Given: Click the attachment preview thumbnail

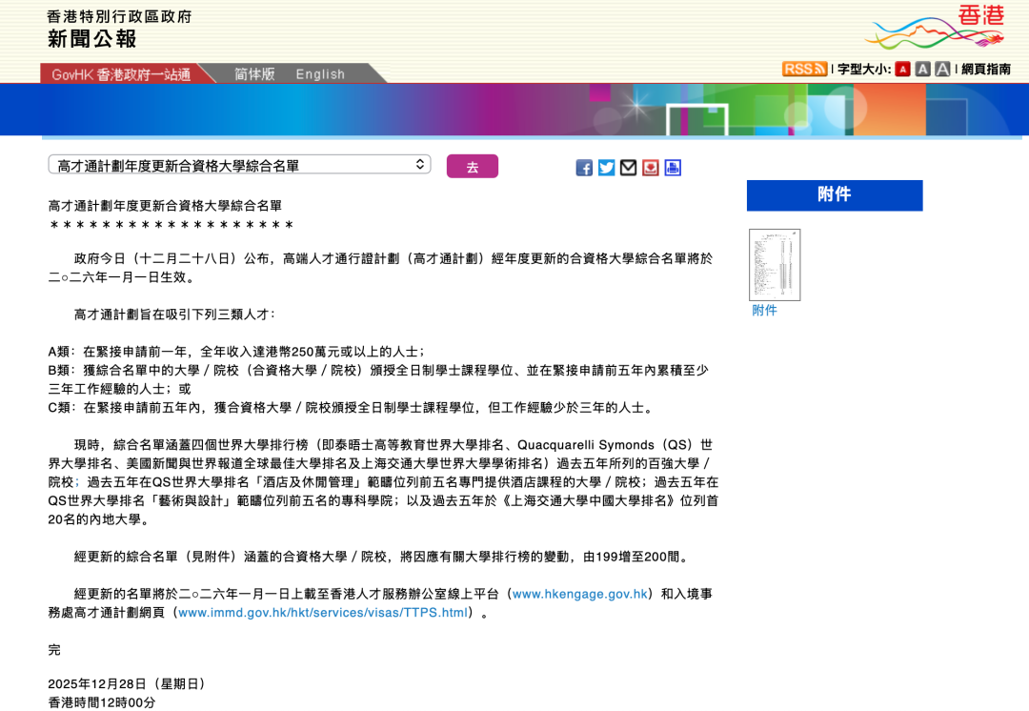Looking at the screenshot, I should click(x=774, y=264).
